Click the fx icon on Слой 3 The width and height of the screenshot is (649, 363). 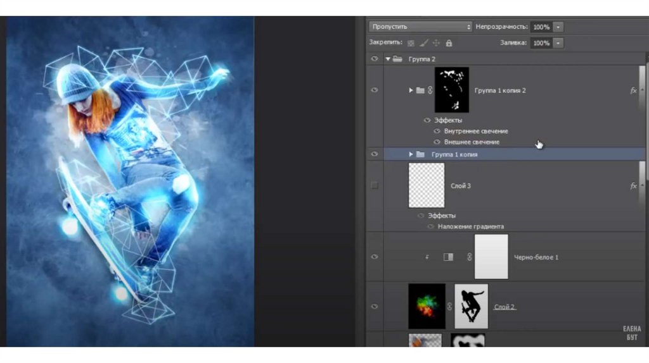(x=633, y=186)
